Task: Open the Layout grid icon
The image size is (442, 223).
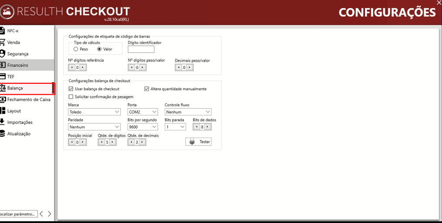Action: coord(2,110)
